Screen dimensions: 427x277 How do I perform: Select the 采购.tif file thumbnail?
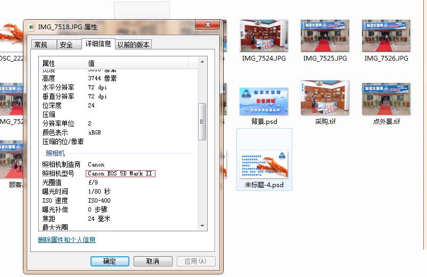click(325, 98)
